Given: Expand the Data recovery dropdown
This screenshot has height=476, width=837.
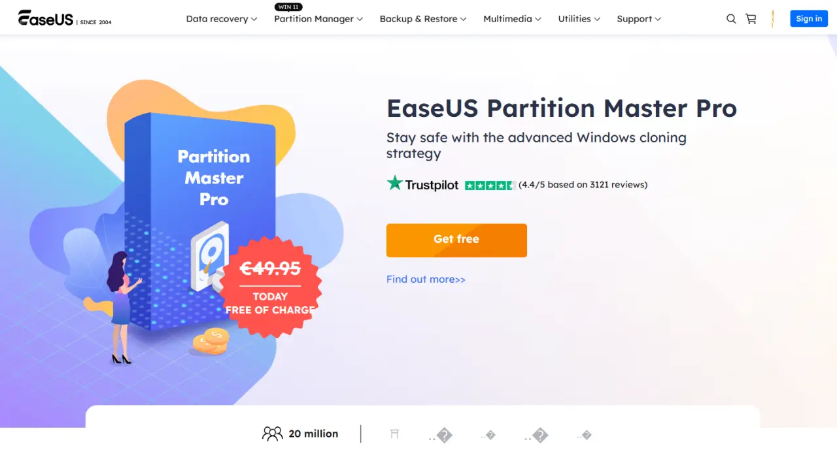Looking at the screenshot, I should (222, 19).
